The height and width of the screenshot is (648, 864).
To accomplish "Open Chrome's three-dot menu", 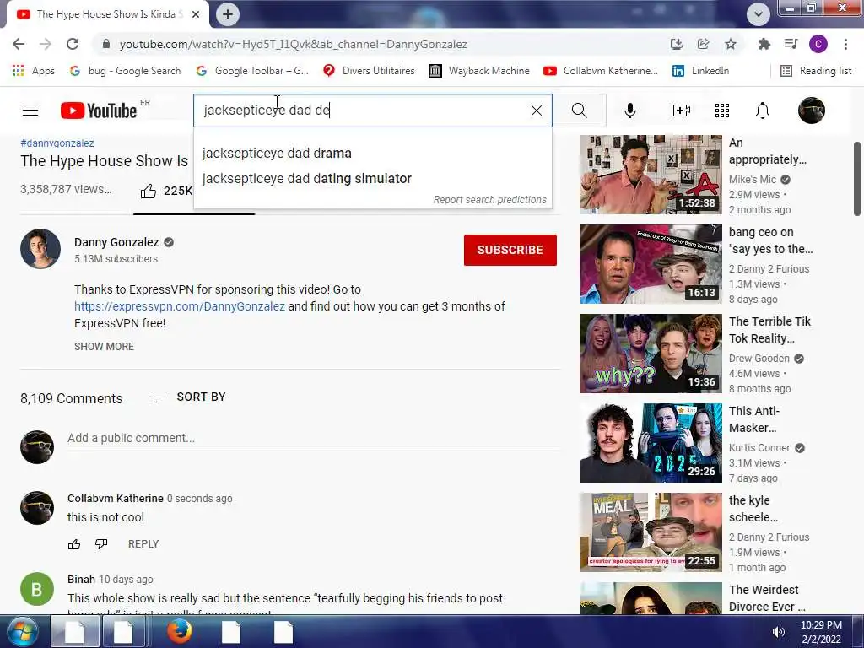I will (x=845, y=44).
